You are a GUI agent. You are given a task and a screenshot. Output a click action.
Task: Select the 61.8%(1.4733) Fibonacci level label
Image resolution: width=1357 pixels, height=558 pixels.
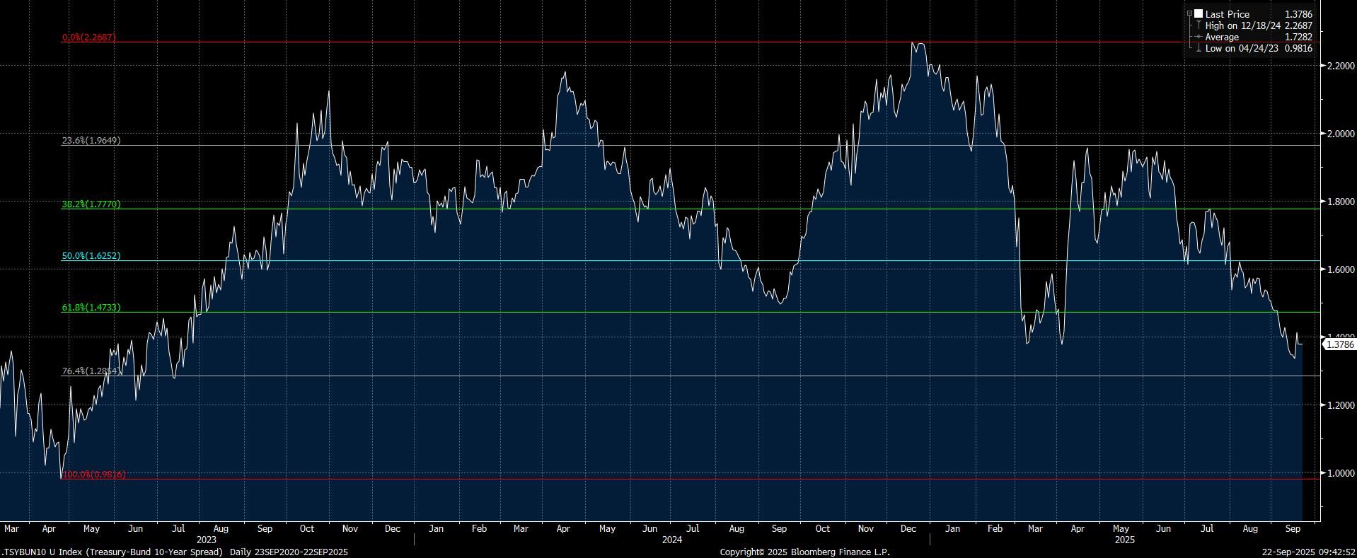click(91, 308)
